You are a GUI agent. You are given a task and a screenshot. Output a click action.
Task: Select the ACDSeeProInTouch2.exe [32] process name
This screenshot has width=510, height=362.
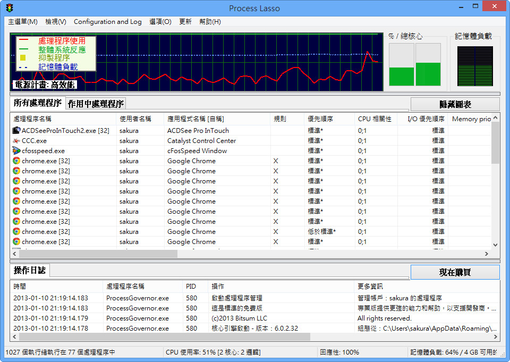[x=65, y=131]
